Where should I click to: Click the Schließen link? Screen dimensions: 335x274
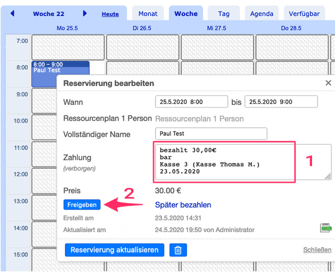(317, 250)
